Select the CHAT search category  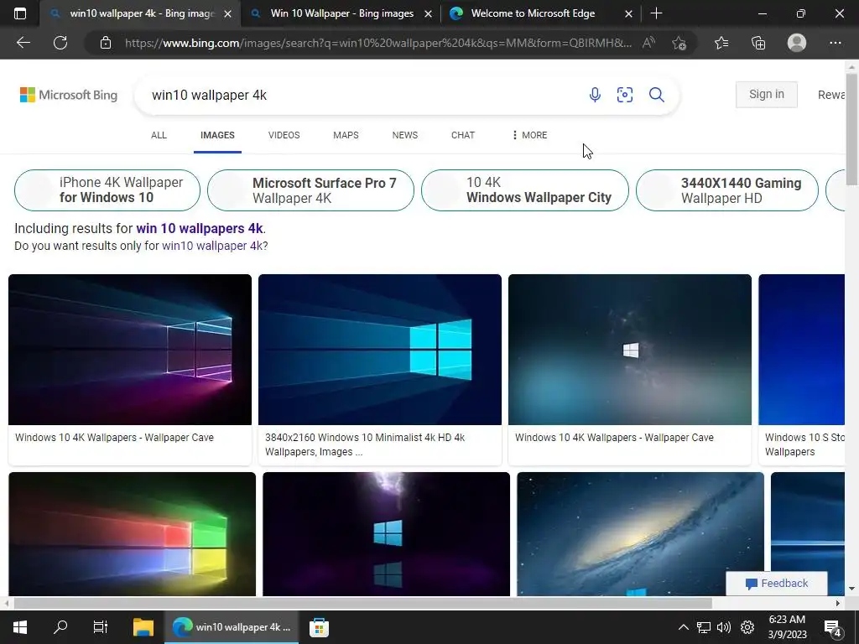463,135
